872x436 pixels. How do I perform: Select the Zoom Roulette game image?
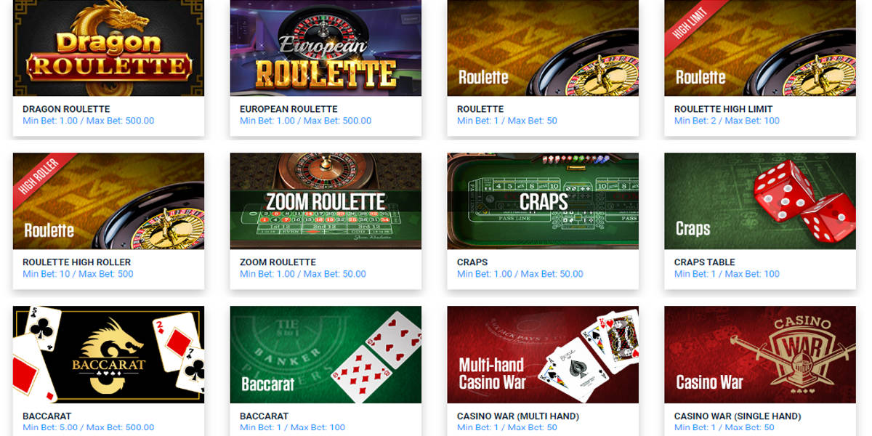(326, 201)
